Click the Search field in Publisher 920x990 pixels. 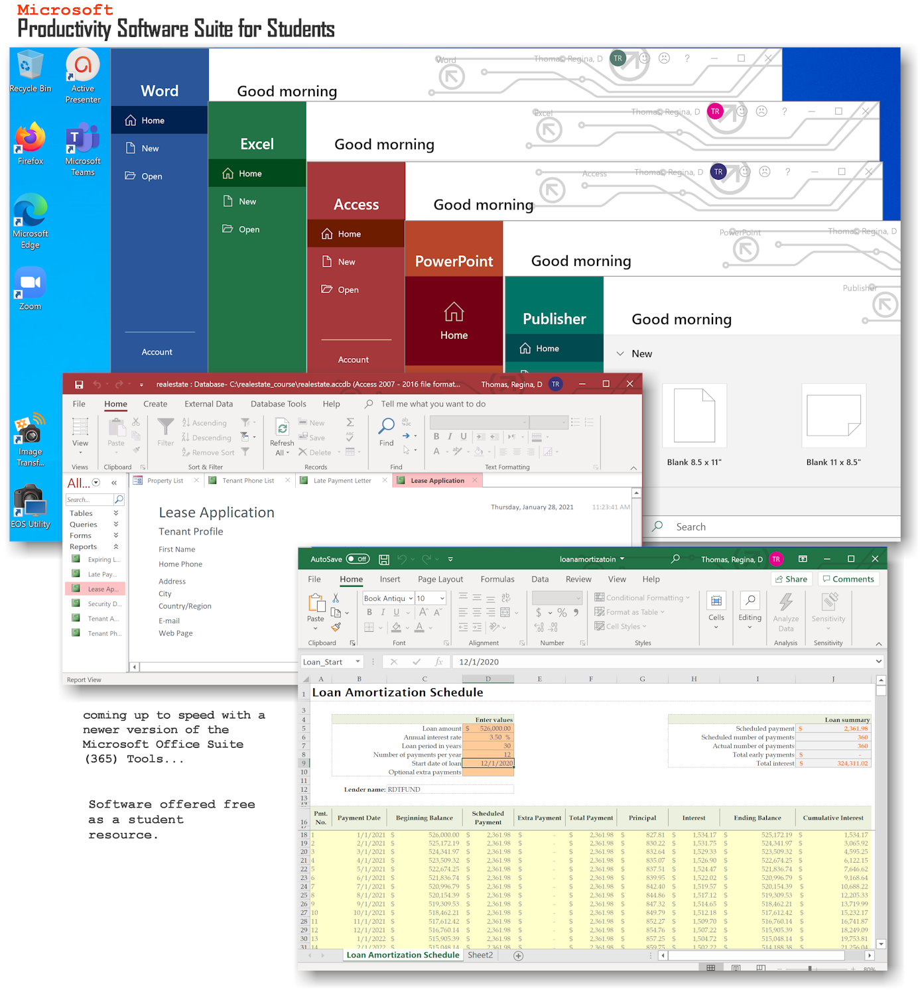(773, 527)
